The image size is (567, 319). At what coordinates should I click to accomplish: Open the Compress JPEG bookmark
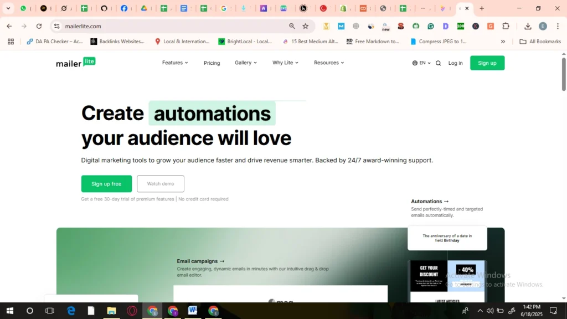click(439, 42)
